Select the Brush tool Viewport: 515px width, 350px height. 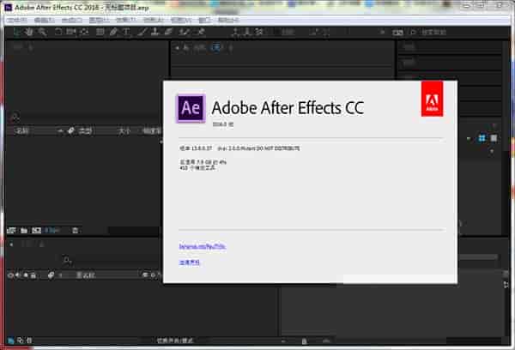click(x=142, y=32)
